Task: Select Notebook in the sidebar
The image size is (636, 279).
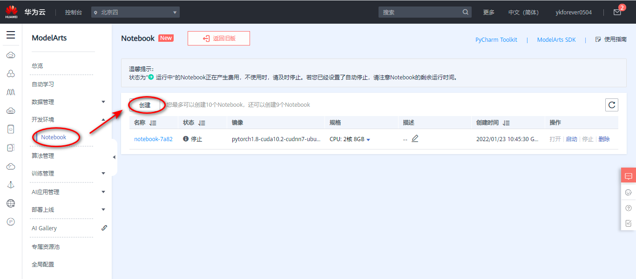Action: [x=54, y=137]
